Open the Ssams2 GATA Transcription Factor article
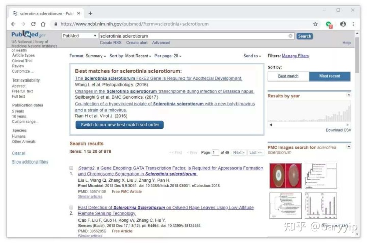367x243 pixels. tap(171, 171)
